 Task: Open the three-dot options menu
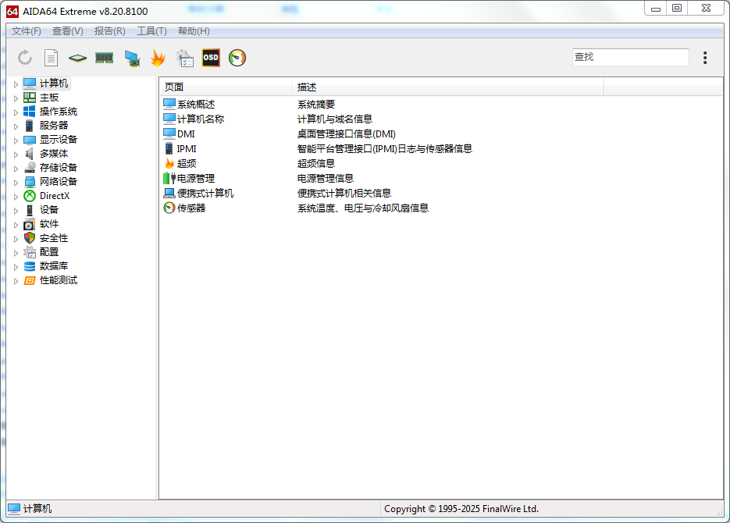[x=705, y=58]
